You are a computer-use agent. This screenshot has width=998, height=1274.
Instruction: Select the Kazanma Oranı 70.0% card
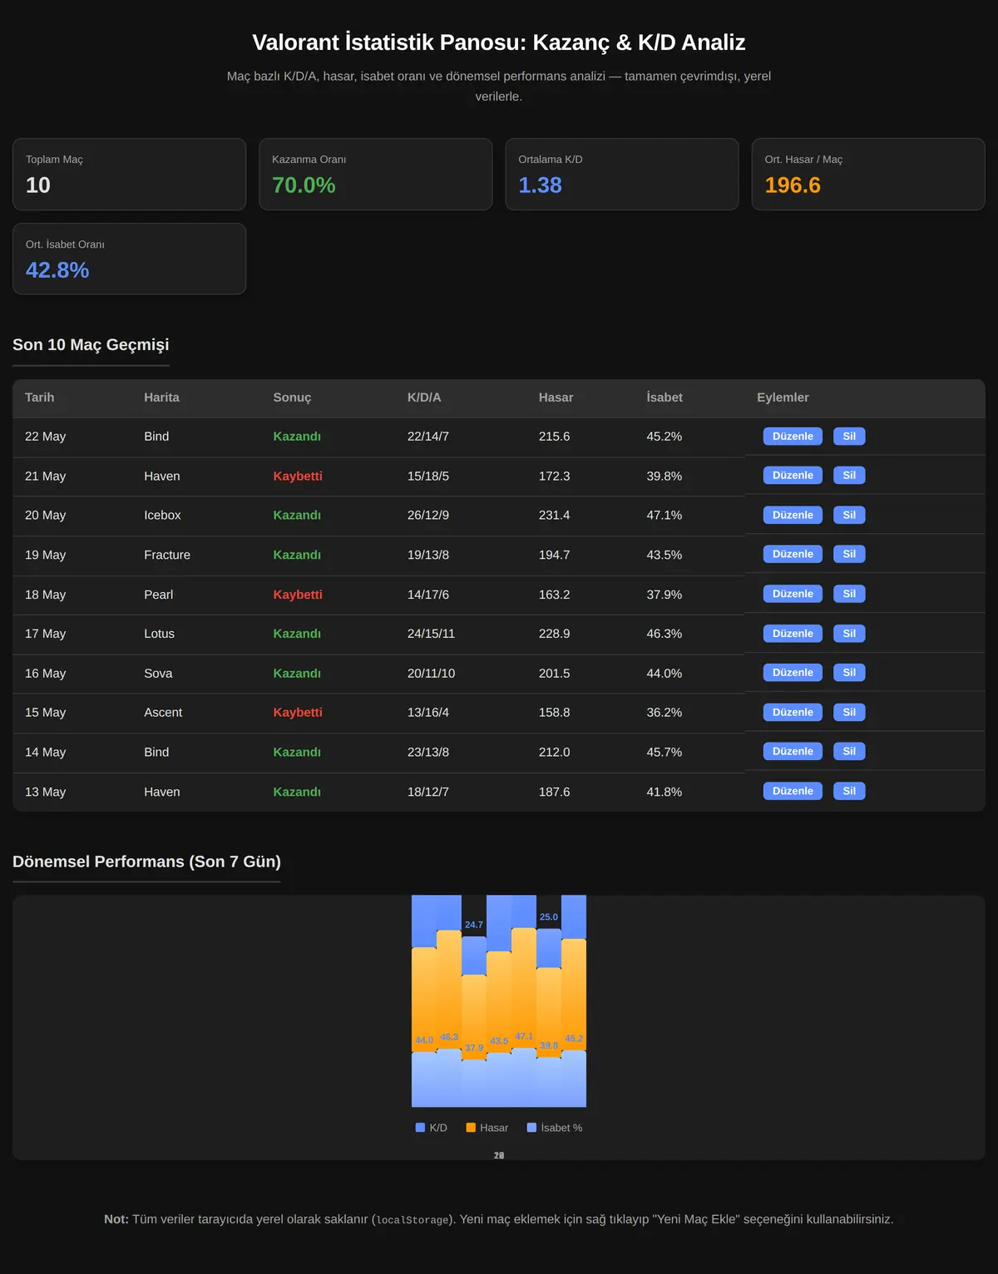click(x=376, y=175)
